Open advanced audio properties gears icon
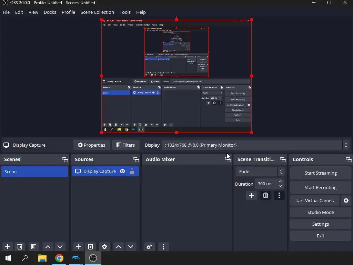Image resolution: width=353 pixels, height=265 pixels. 149,247
